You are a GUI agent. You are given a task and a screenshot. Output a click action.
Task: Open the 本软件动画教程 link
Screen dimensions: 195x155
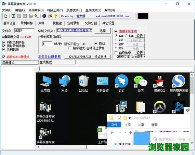point(49,57)
